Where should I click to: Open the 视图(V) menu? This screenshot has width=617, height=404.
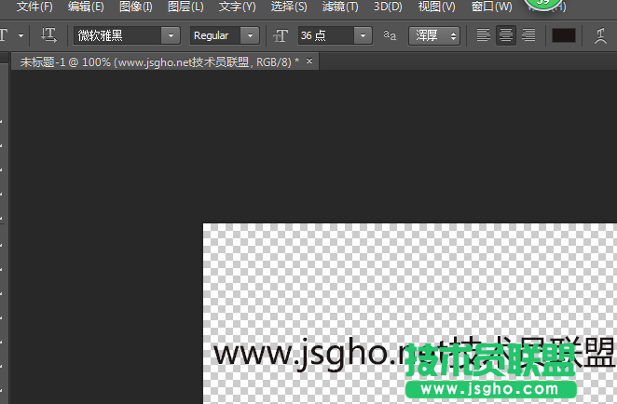coord(437,7)
